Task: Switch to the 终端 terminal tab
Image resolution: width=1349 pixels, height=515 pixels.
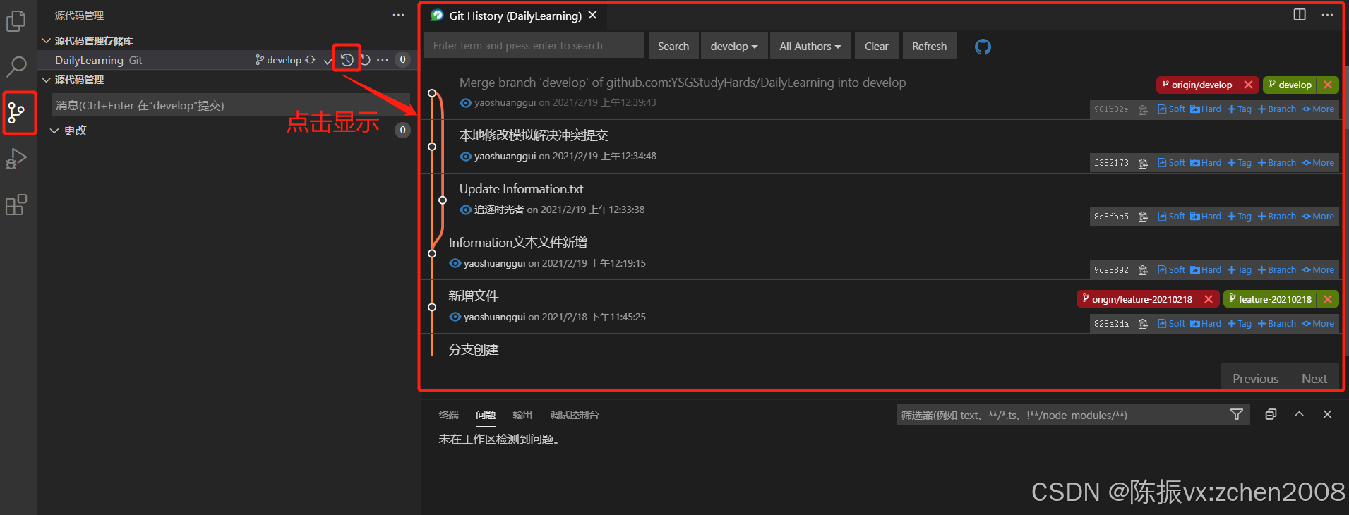Action: pyautogui.click(x=448, y=415)
